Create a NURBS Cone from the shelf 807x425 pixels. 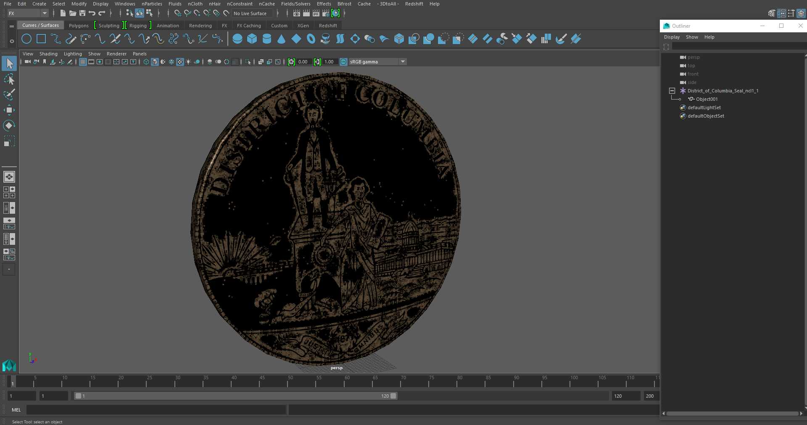pyautogui.click(x=282, y=39)
